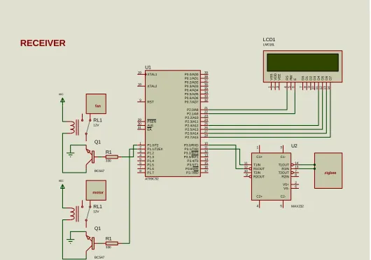Select the motor load block

[96, 190]
